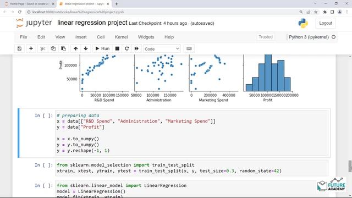Open the Kernel menu
This screenshot has width=352, height=198.
121,37
